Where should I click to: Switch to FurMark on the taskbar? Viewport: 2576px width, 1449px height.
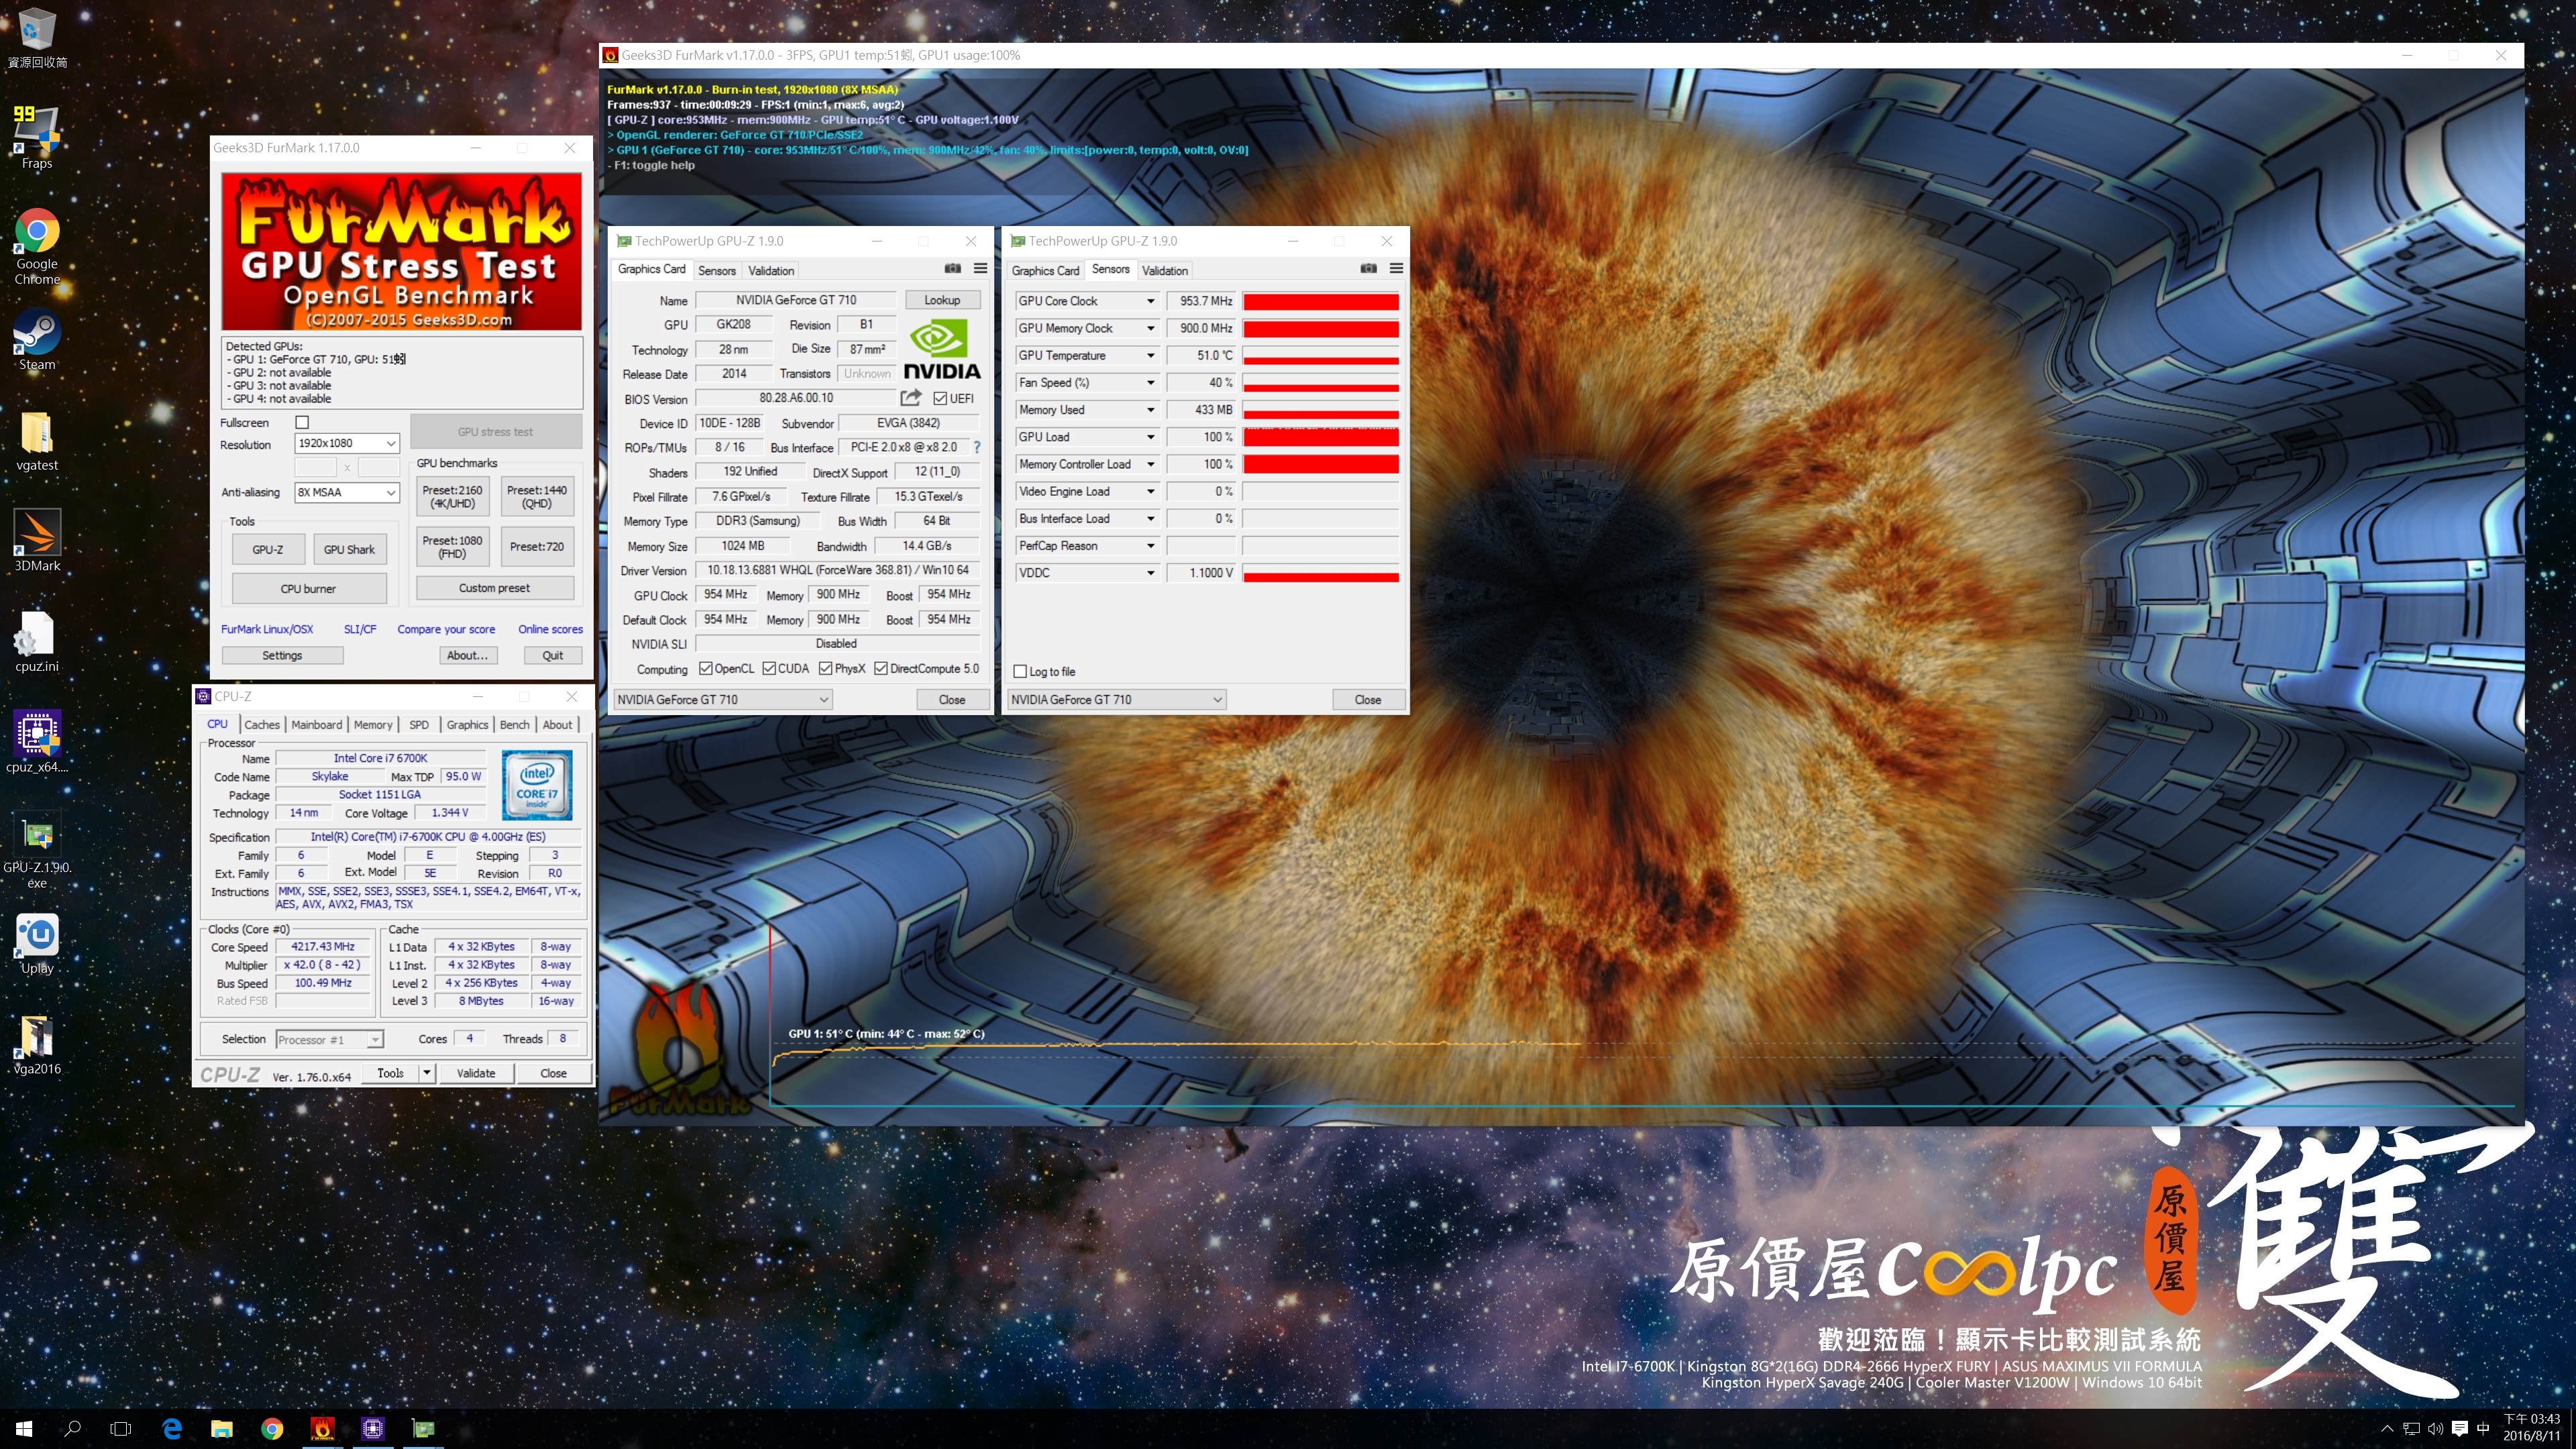pyautogui.click(x=322, y=1429)
